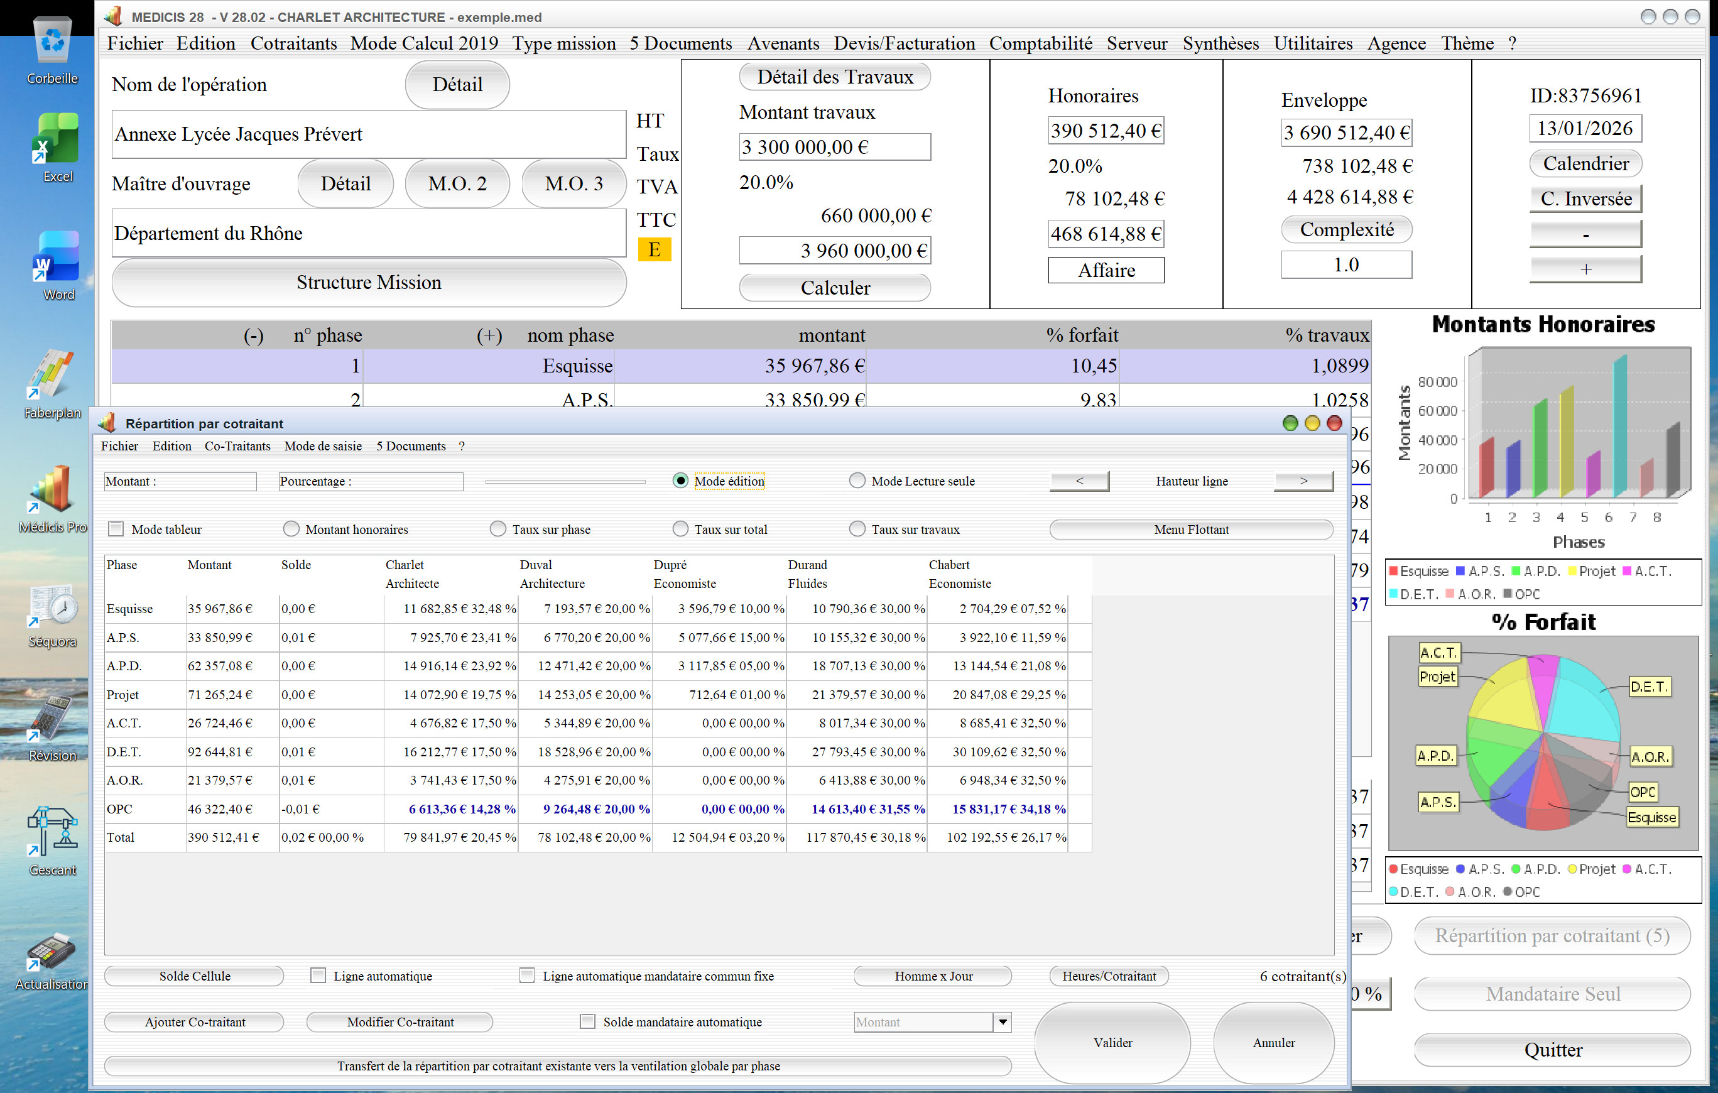Click the slider track next to Pourcentage field
This screenshot has height=1093, width=1718.
(565, 482)
